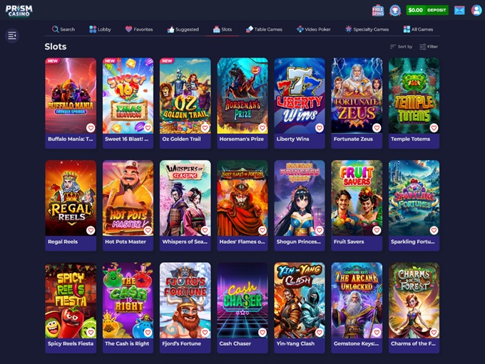Toggle favorite heart on Liberty Wins
Viewport: 485px width, 364px height.
pyautogui.click(x=319, y=128)
